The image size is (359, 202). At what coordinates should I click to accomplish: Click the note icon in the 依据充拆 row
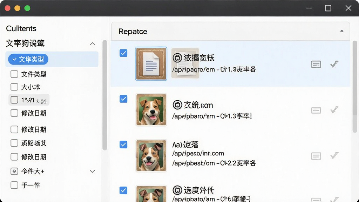(316, 65)
